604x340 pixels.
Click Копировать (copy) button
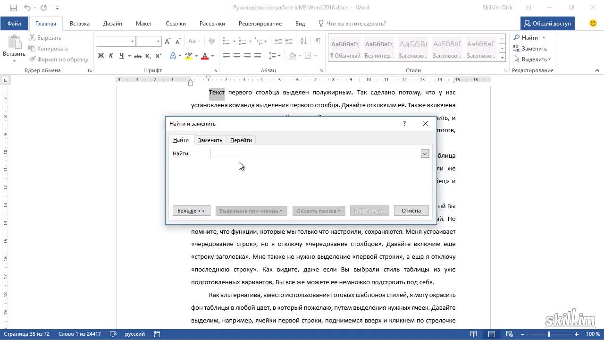48,49
